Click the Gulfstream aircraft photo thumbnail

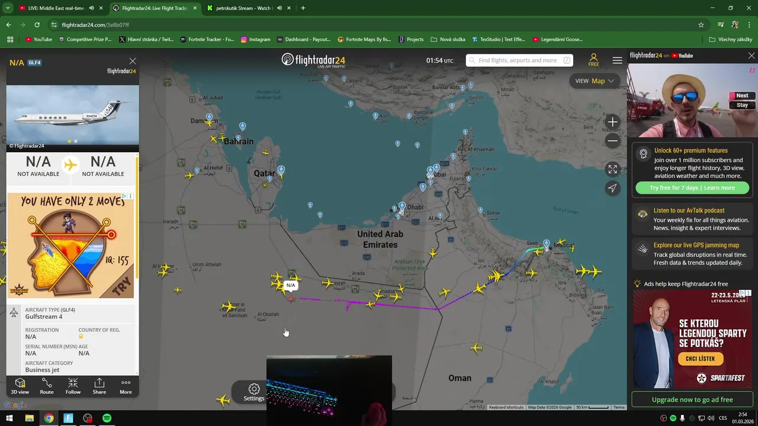coord(72,115)
